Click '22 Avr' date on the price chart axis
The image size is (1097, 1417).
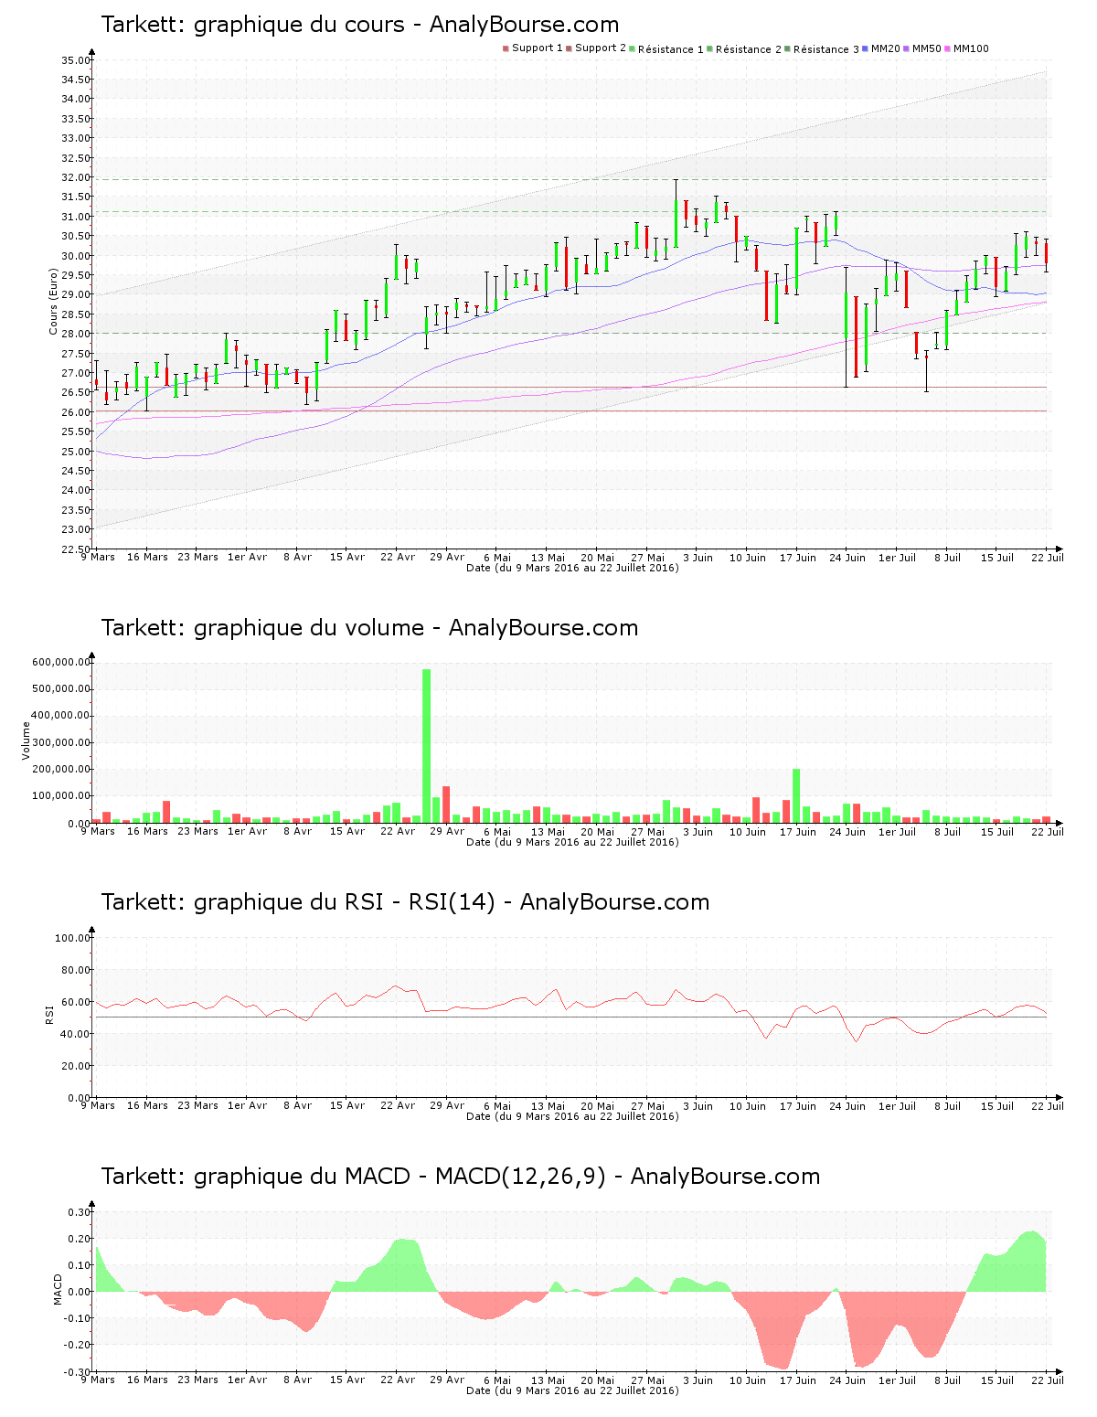coord(398,557)
